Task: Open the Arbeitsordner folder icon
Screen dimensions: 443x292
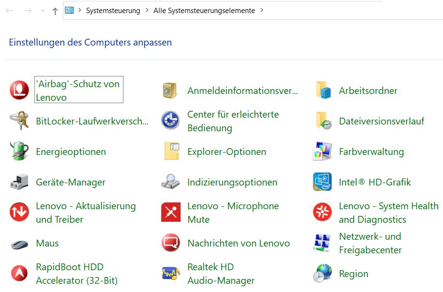Action: coord(323,90)
